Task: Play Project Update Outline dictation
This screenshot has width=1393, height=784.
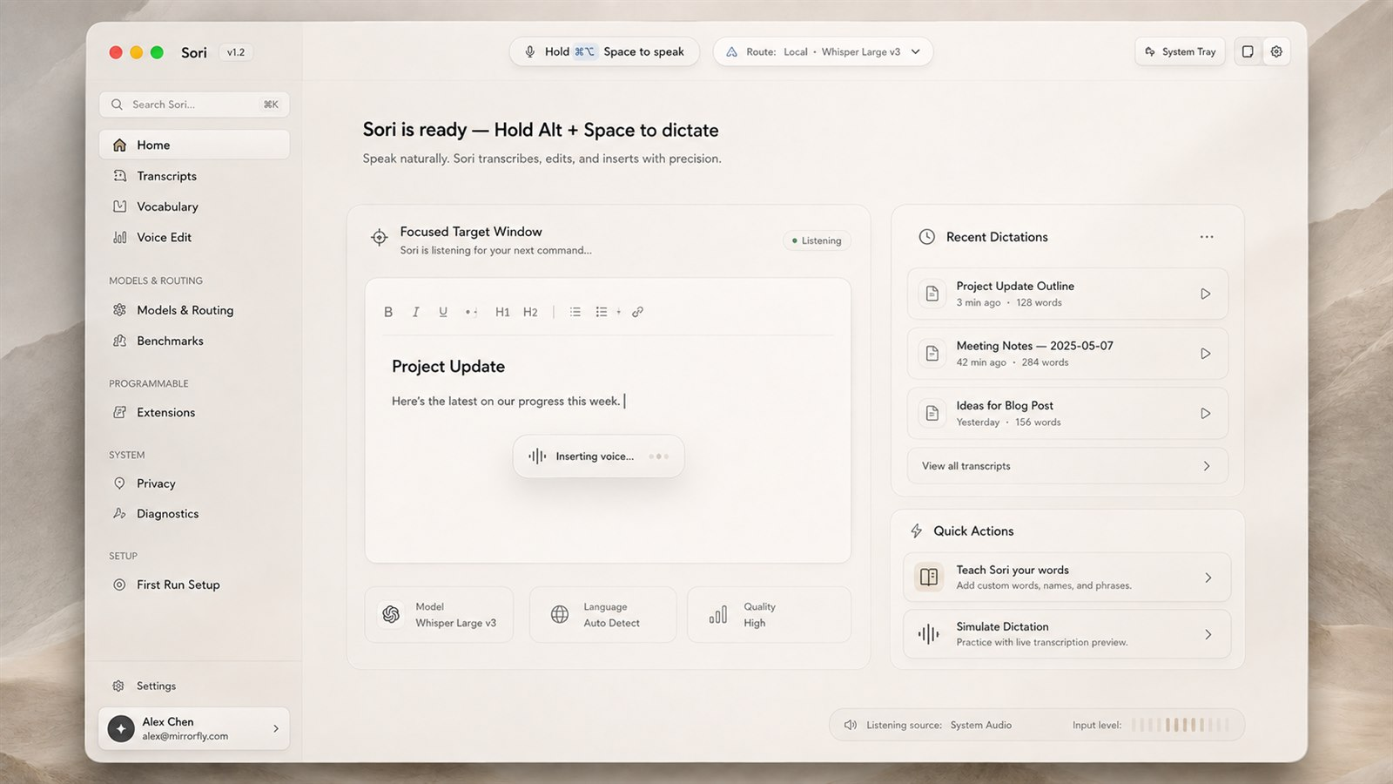Action: (1206, 294)
